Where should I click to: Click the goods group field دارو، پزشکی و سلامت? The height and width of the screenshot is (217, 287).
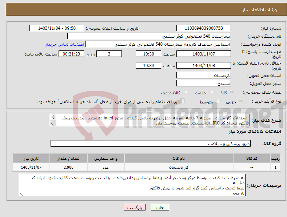(151, 143)
